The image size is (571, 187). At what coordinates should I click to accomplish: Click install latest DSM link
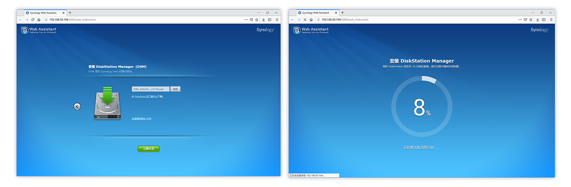(x=141, y=118)
